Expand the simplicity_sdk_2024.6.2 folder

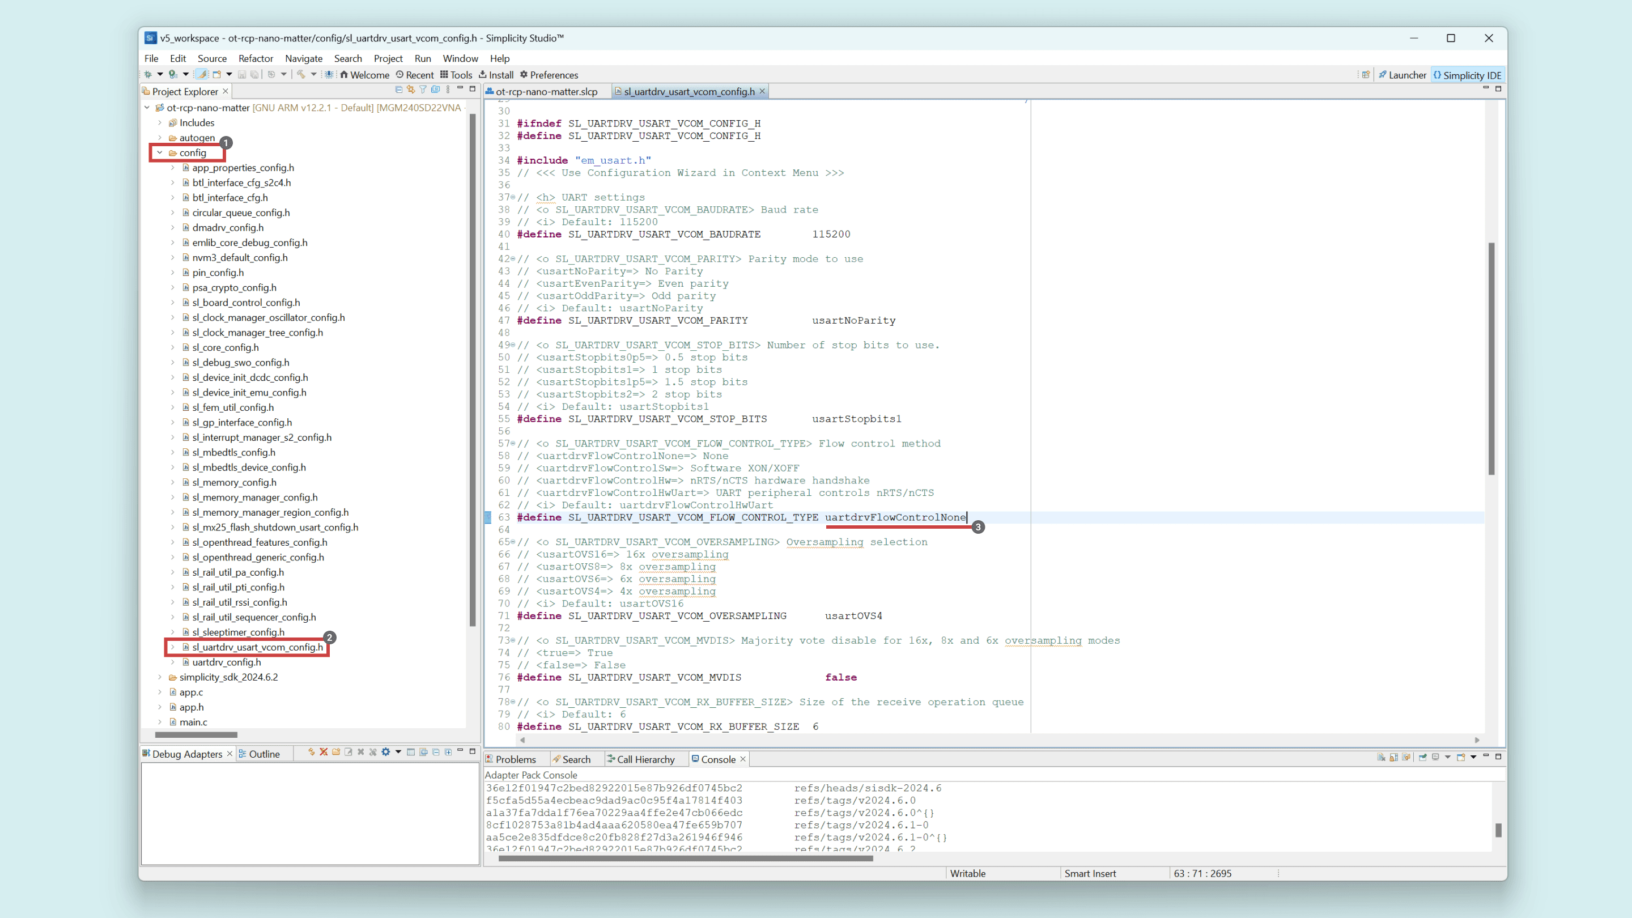click(x=160, y=677)
